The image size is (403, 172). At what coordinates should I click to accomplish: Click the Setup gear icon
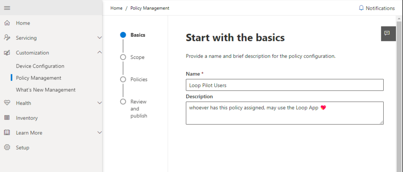pyautogui.click(x=7, y=147)
